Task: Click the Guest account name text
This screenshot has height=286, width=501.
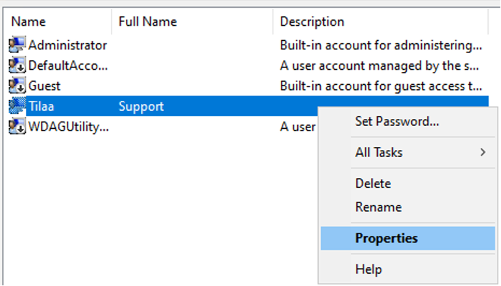Action: click(x=44, y=86)
